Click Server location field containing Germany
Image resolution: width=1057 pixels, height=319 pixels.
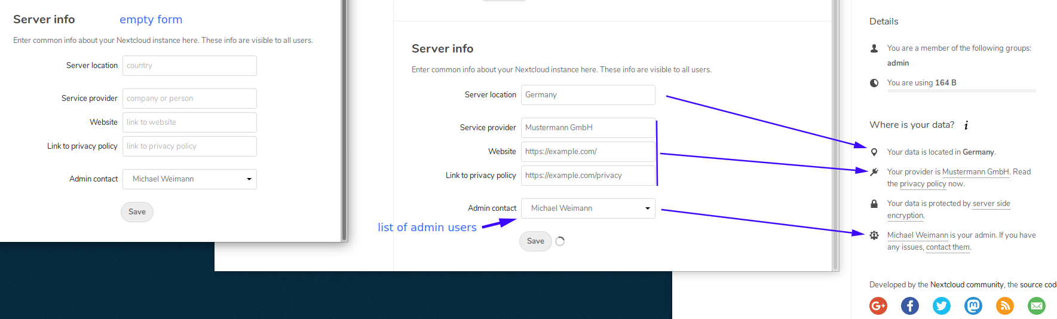tap(588, 95)
